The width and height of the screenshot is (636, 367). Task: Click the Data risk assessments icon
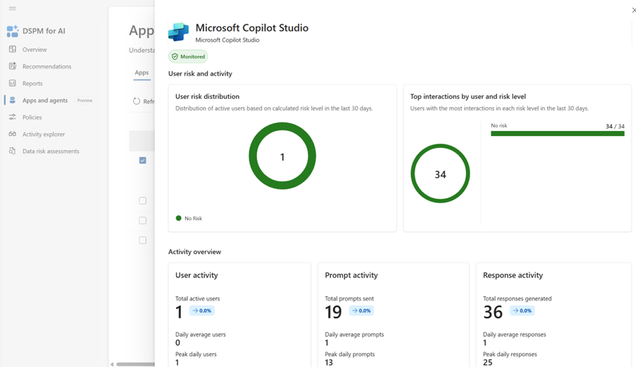pos(13,151)
